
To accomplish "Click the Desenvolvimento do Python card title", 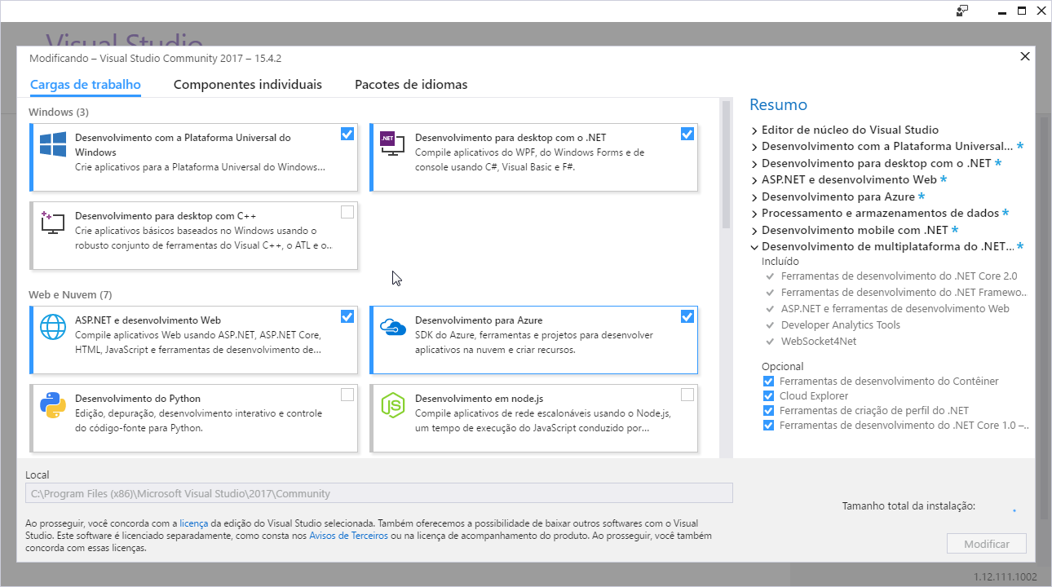I will [138, 399].
